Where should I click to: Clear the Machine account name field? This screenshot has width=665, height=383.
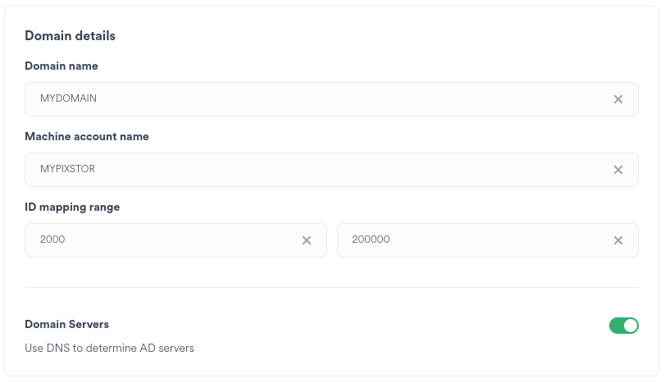[618, 170]
